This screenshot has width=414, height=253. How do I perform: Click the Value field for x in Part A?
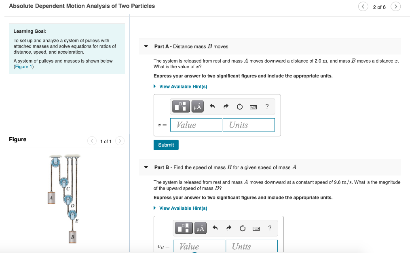pos(196,125)
